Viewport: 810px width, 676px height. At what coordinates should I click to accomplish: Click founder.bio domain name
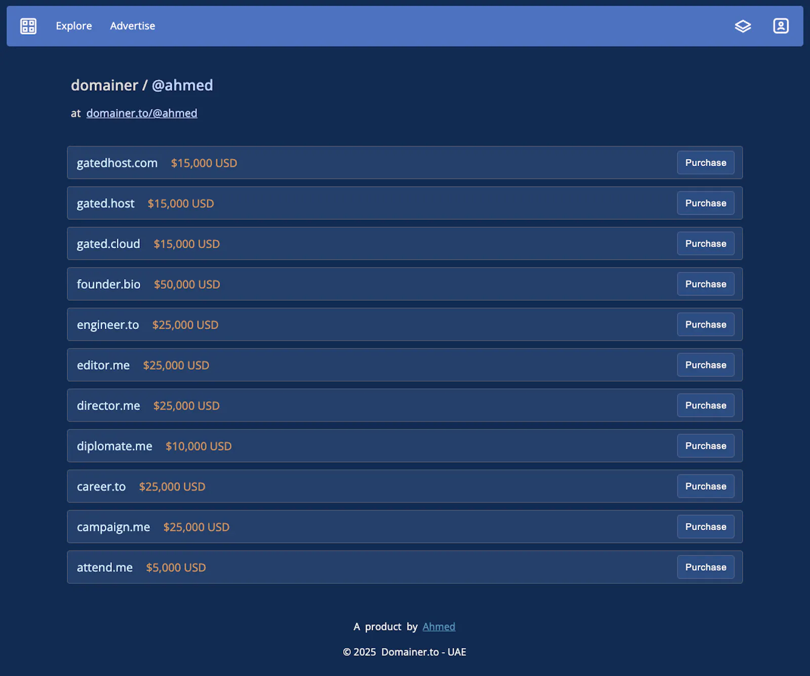pos(108,285)
